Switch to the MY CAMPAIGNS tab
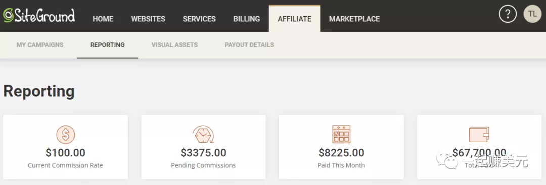 pyautogui.click(x=40, y=45)
